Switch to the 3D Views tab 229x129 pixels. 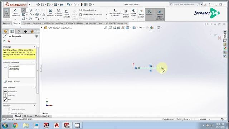(28, 116)
